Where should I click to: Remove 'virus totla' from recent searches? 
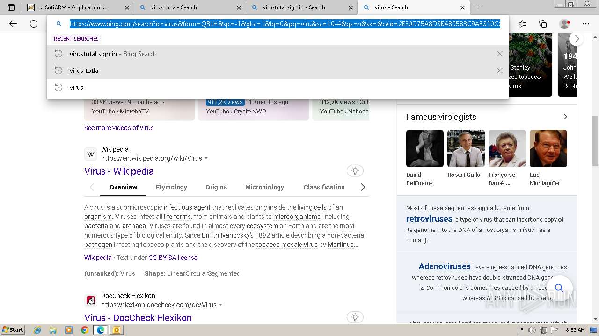point(500,70)
